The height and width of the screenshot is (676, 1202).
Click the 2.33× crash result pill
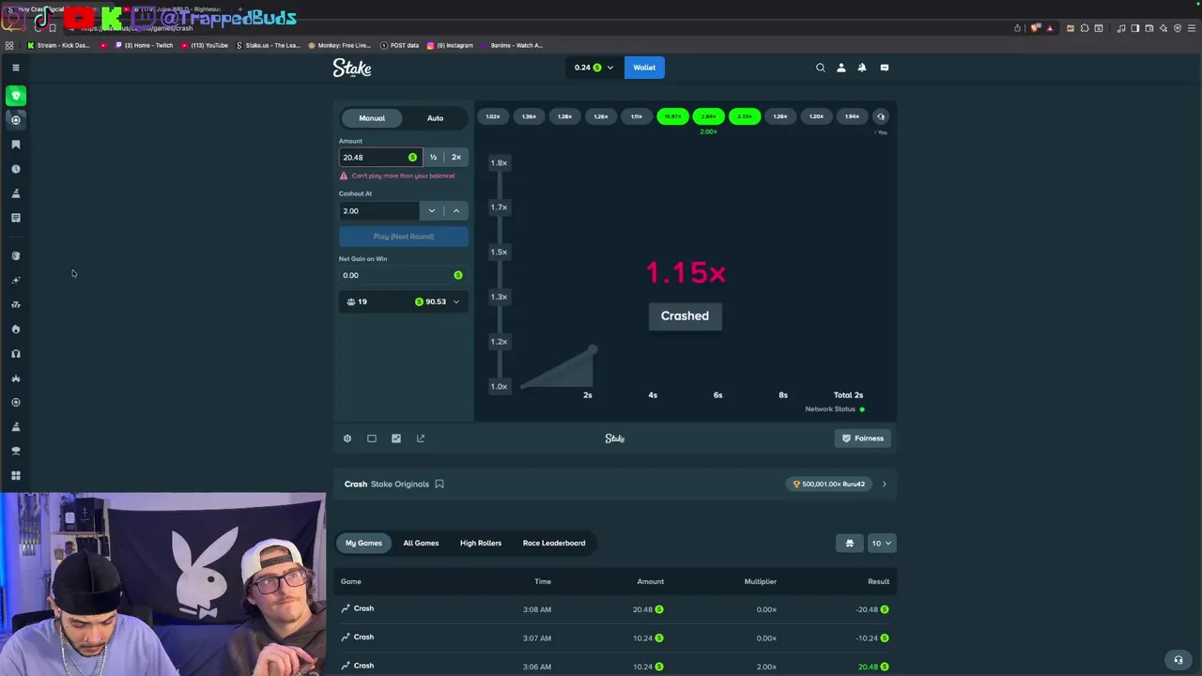tap(745, 116)
